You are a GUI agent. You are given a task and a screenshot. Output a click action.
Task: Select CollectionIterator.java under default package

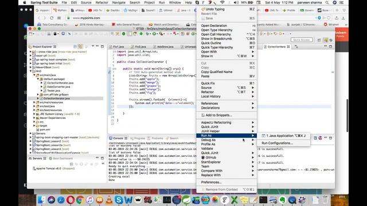(60, 82)
